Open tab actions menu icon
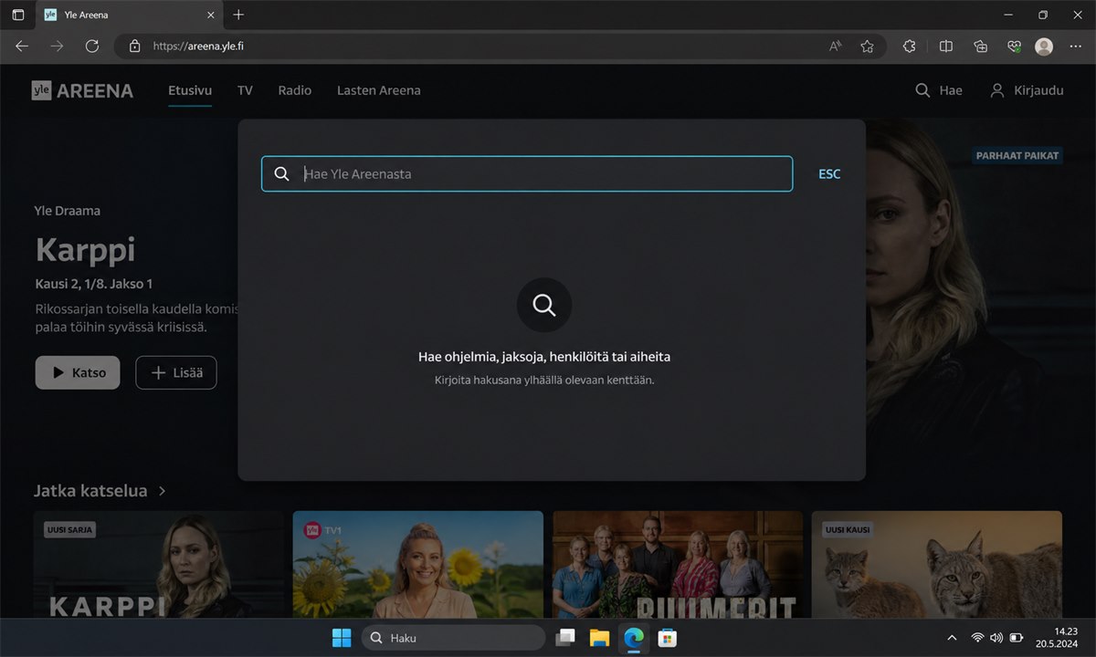 click(x=18, y=16)
